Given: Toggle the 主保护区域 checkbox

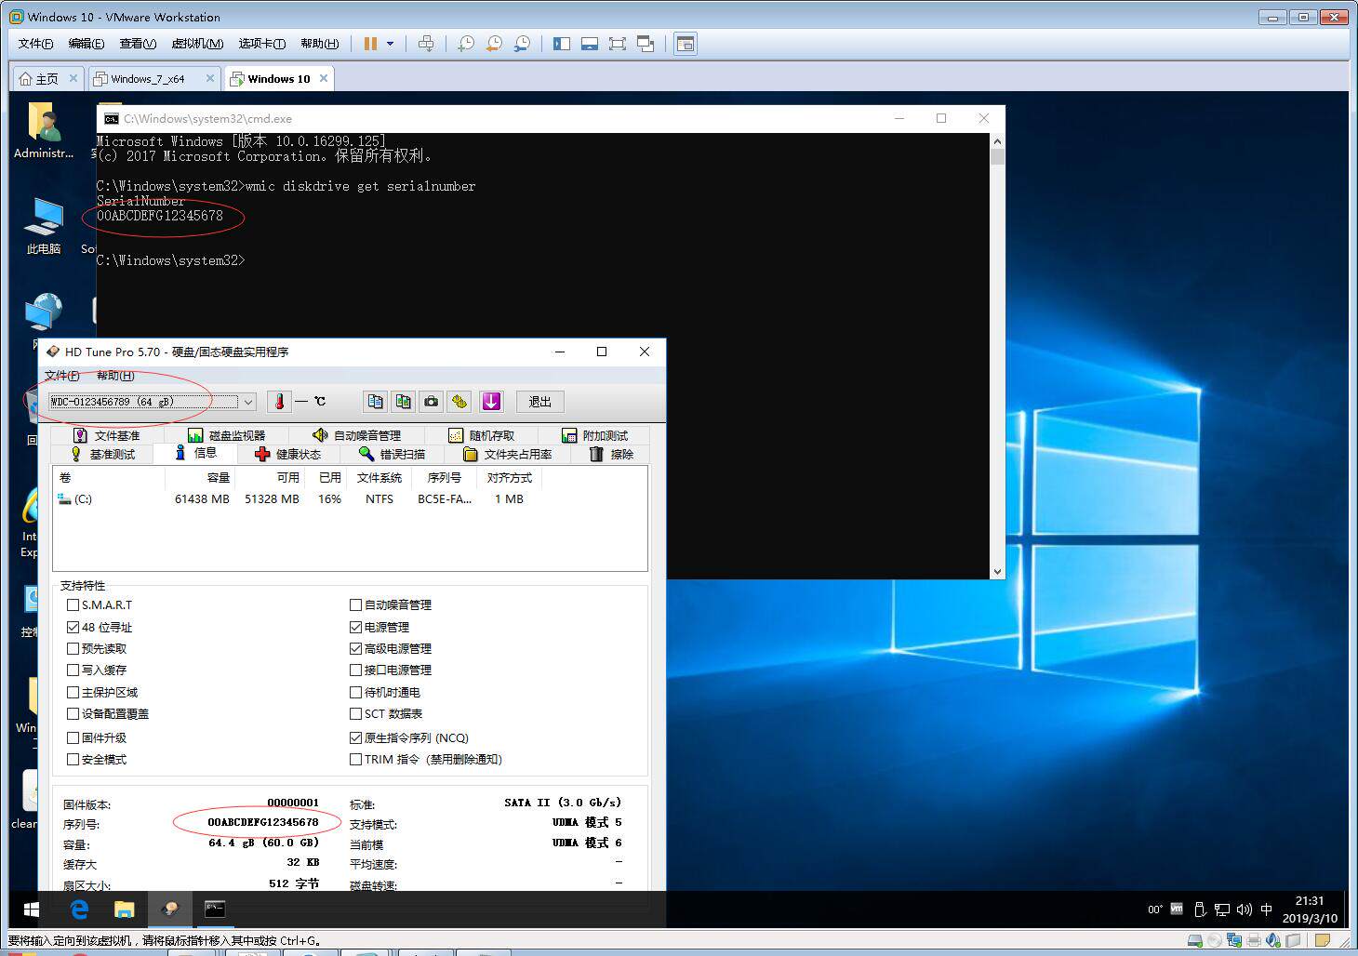Looking at the screenshot, I should pyautogui.click(x=73, y=692).
